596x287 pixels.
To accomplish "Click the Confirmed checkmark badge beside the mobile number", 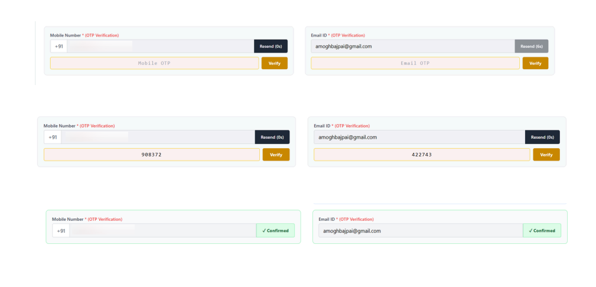I will click(275, 230).
